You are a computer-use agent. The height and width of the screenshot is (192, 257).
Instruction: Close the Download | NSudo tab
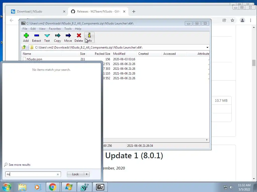pos(64,11)
